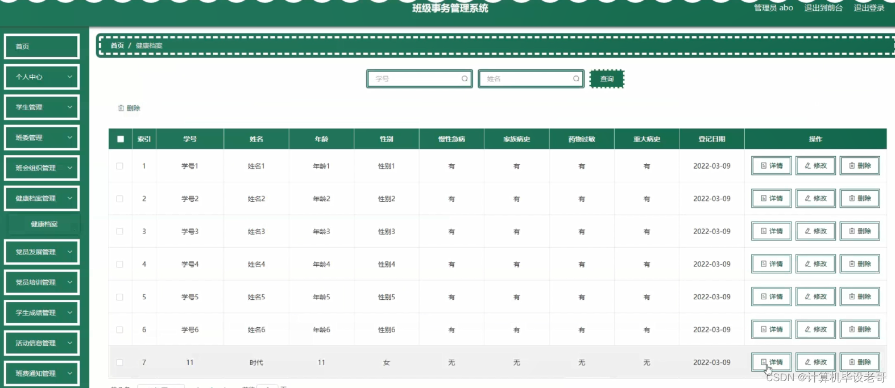
Task: Focus the 姓名 search input
Action: point(531,79)
